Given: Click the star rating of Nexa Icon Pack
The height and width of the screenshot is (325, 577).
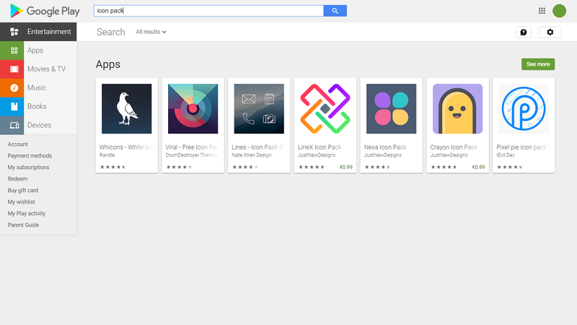Looking at the screenshot, I should [x=377, y=168].
